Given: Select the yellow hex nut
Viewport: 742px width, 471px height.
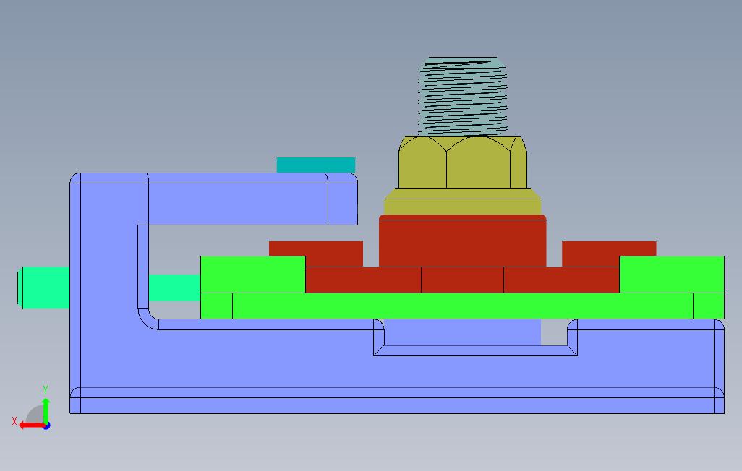Looking at the screenshot, I should click(x=462, y=176).
